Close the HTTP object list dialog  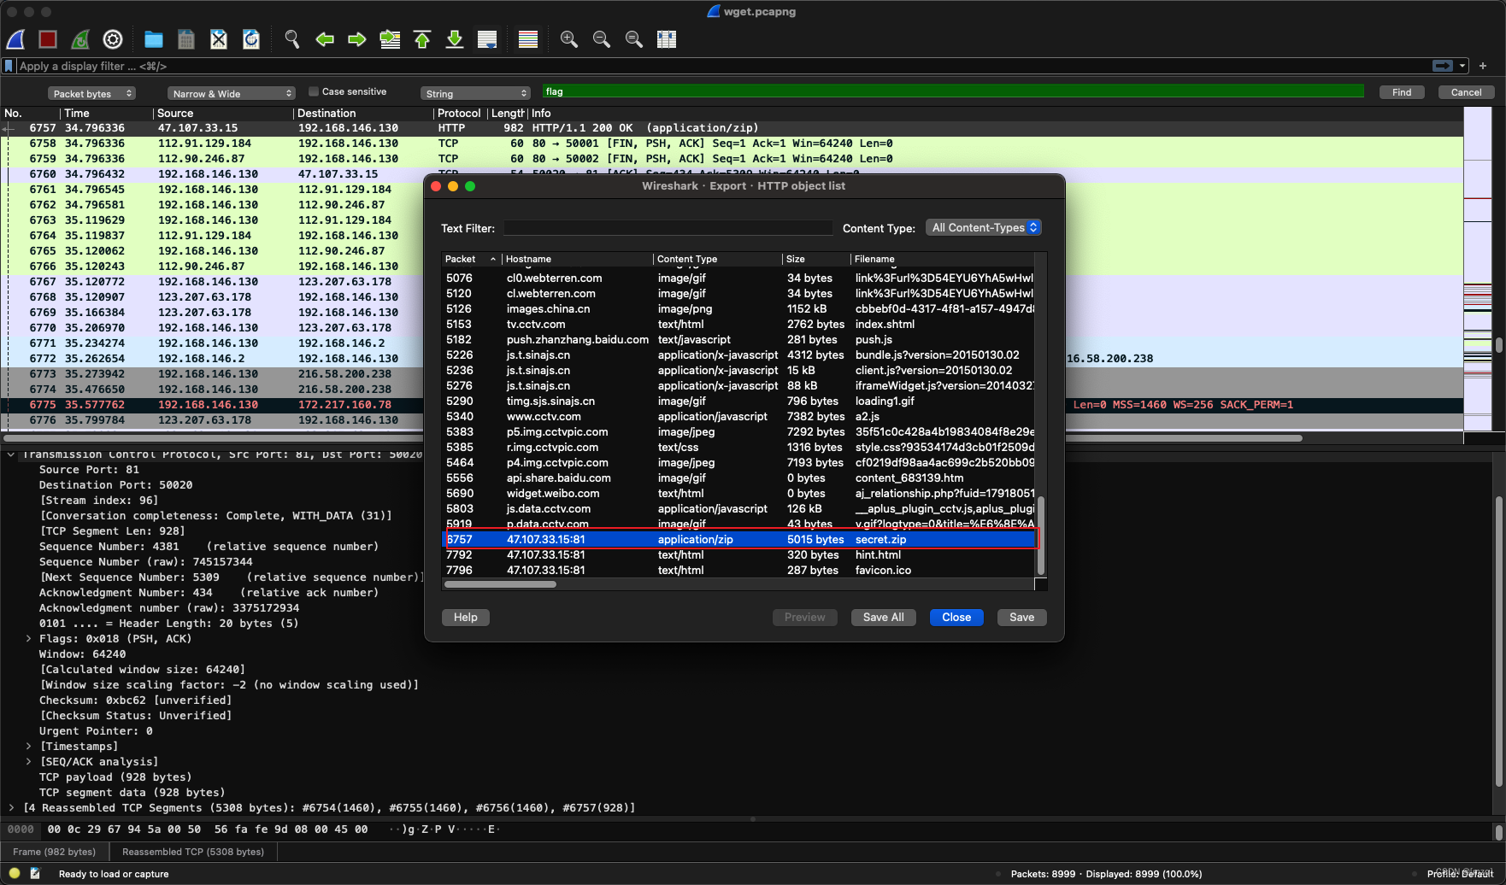pos(956,617)
